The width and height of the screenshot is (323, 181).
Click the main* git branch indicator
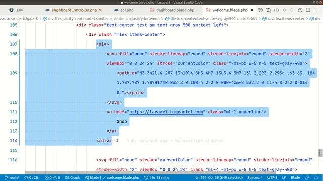point(12,177)
